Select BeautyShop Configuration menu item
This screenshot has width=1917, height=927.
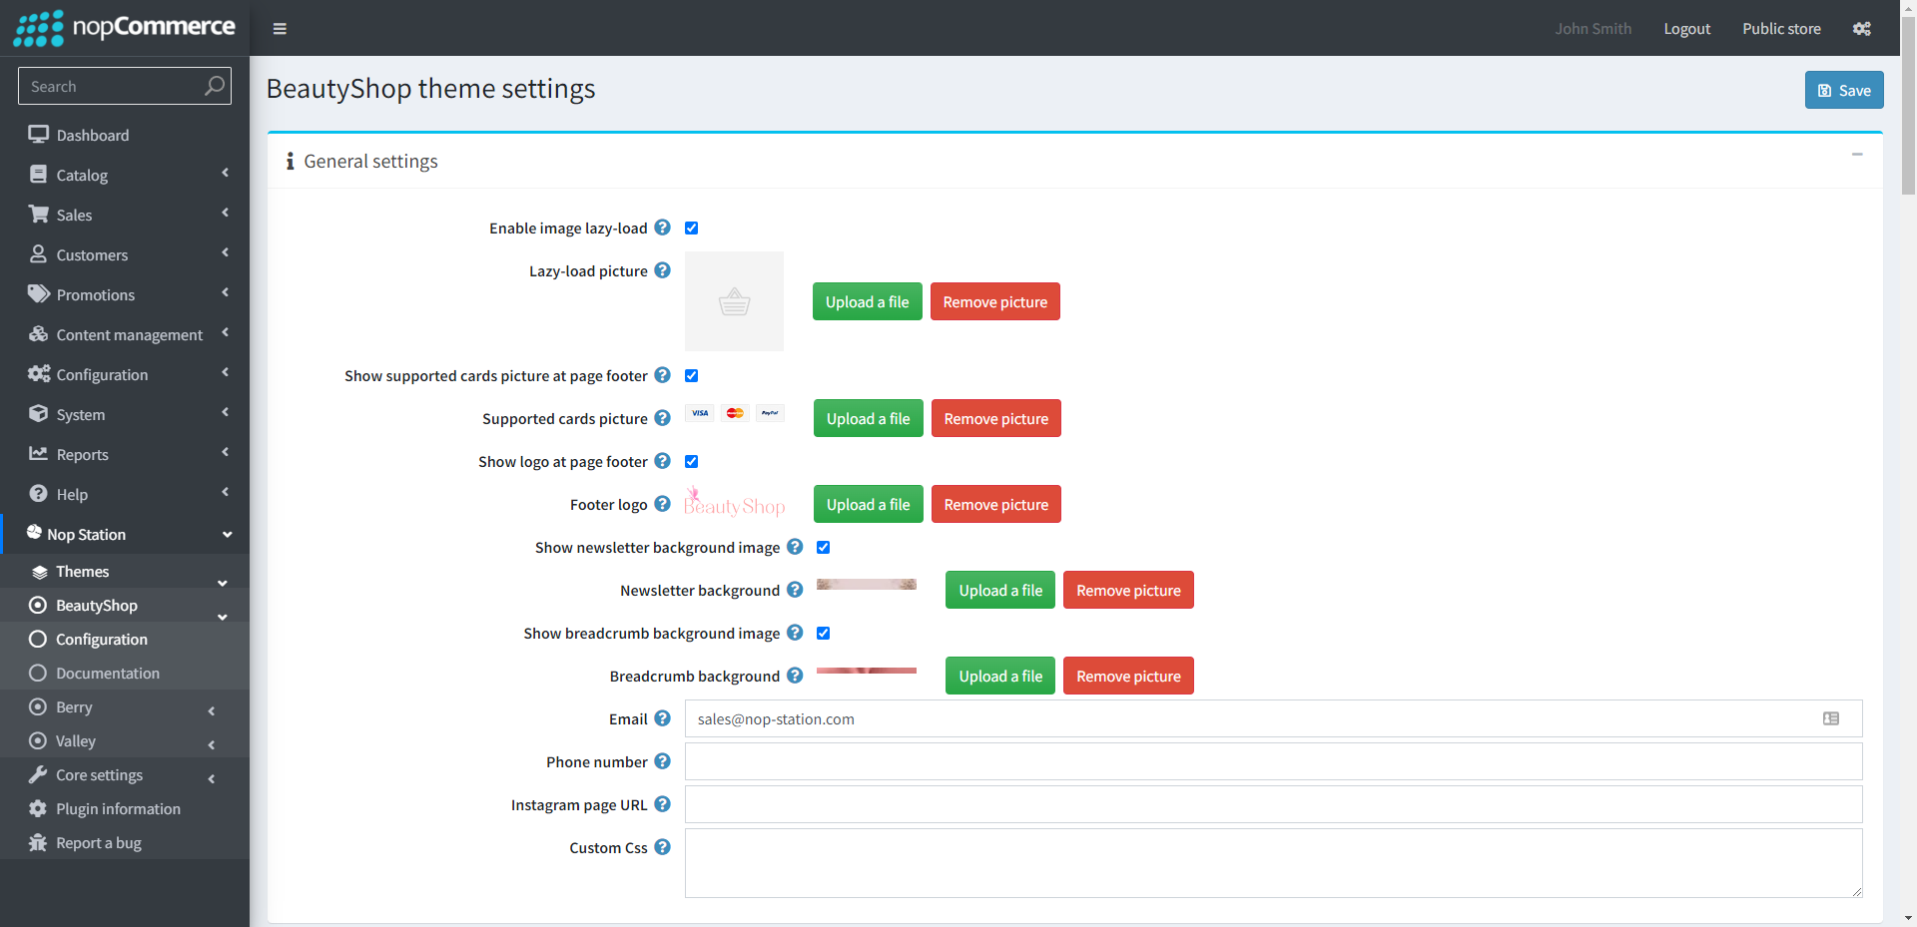pyautogui.click(x=125, y=639)
